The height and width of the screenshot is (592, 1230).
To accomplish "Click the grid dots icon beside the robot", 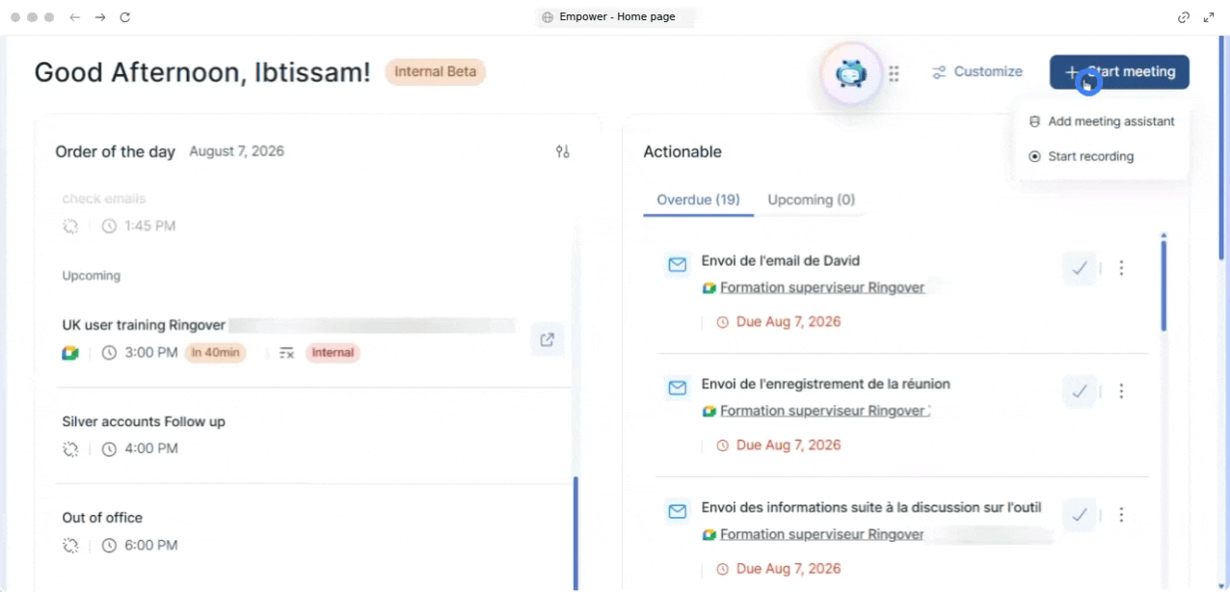I will [895, 73].
